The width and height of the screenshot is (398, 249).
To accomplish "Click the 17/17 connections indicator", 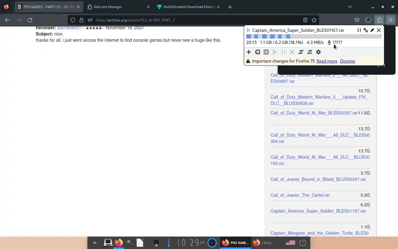I will pos(335,42).
